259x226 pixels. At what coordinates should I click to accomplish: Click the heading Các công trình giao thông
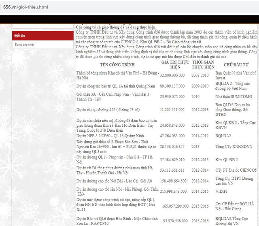[x=111, y=27]
